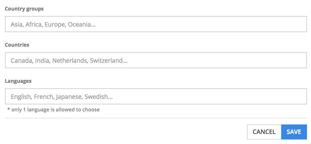311x144 pixels.
Task: Select the Languages label text
Action: coord(18,81)
